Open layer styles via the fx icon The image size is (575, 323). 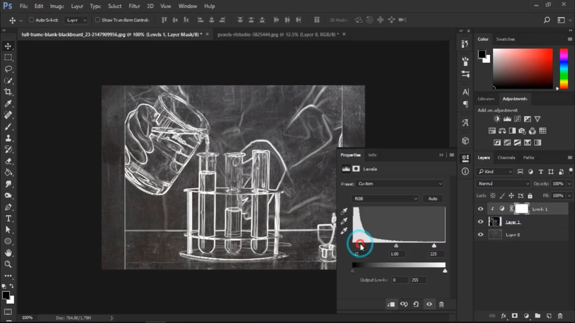point(504,316)
